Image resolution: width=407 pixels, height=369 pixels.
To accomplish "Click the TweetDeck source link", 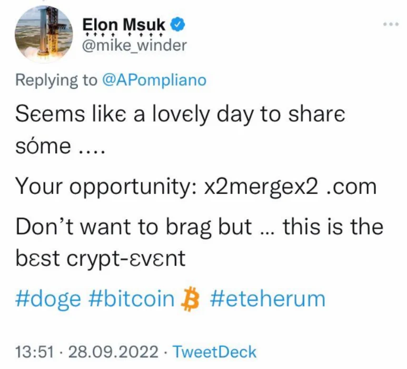I will [x=215, y=351].
